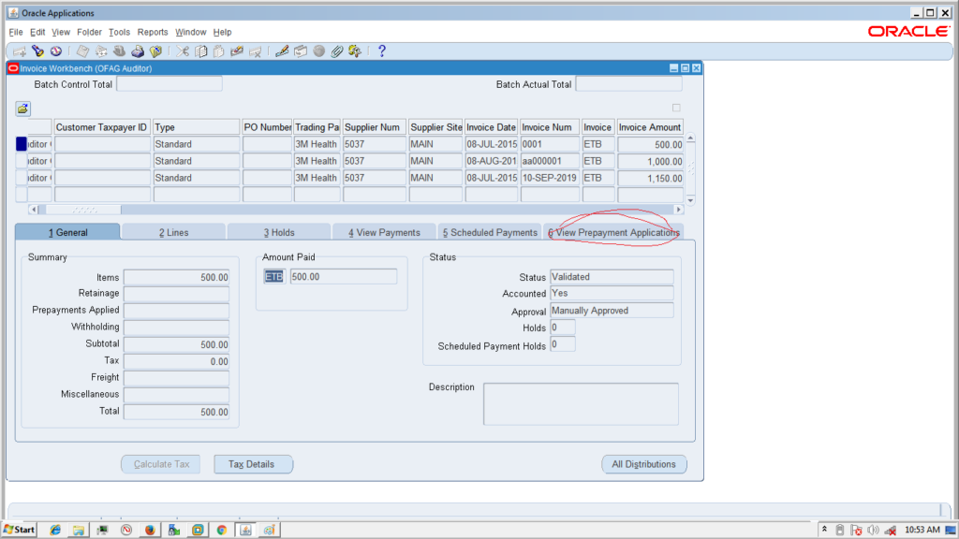The width and height of the screenshot is (959, 539).
Task: Click the Paste toolbar icon
Action: [218, 51]
